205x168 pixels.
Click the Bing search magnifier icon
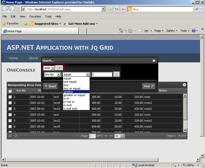(197, 9)
